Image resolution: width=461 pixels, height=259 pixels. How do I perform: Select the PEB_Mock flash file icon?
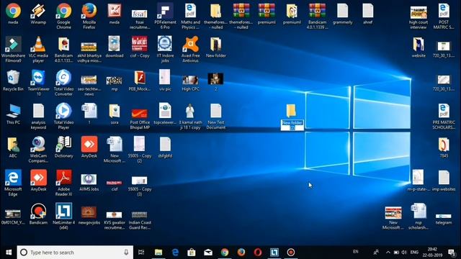[140, 81]
